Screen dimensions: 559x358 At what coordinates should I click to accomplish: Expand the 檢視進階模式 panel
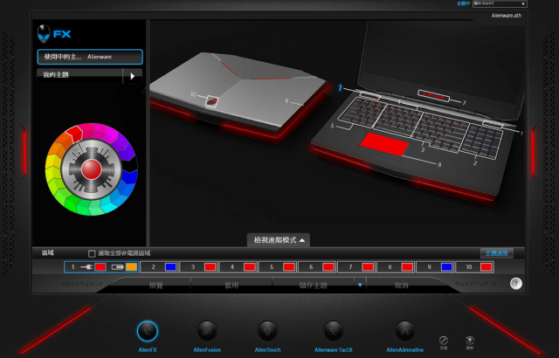279,240
